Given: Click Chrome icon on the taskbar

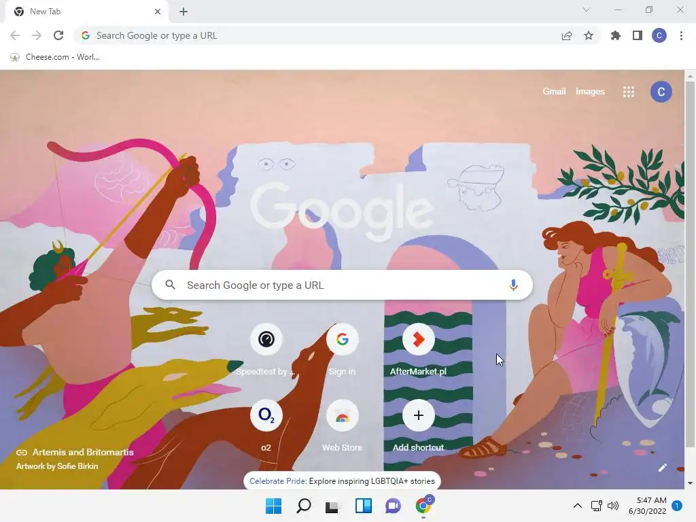Looking at the screenshot, I should [x=423, y=506].
